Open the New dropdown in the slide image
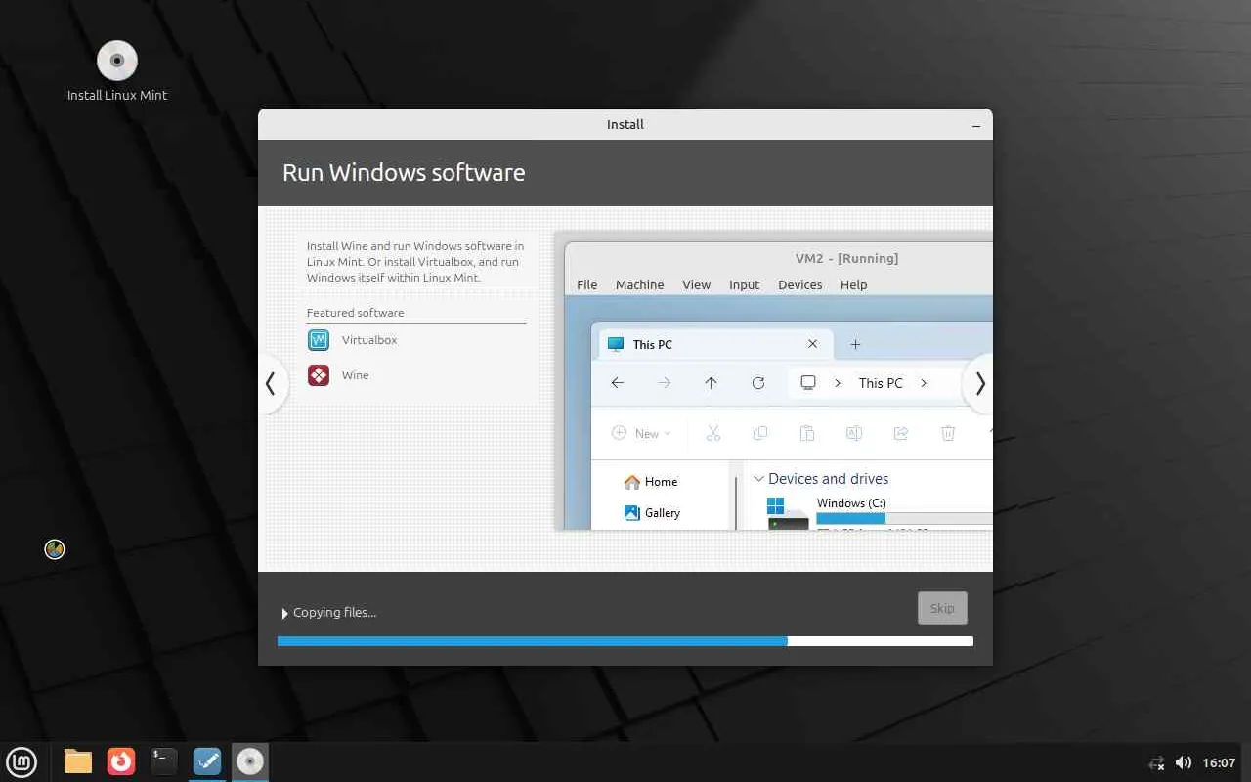 [641, 433]
